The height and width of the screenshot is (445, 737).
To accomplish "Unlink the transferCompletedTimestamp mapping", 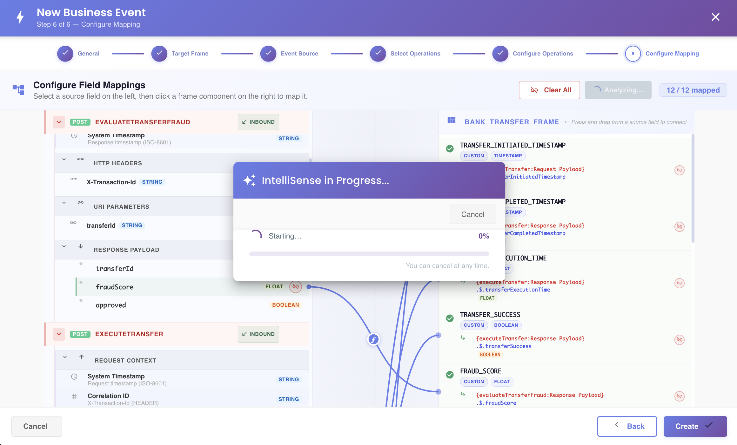I will 680,227.
